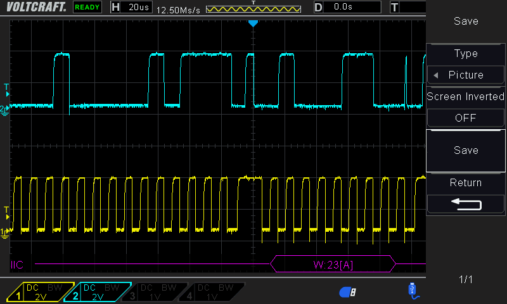Click the waveform memory position bar
507x304 pixels.
coord(253,9)
